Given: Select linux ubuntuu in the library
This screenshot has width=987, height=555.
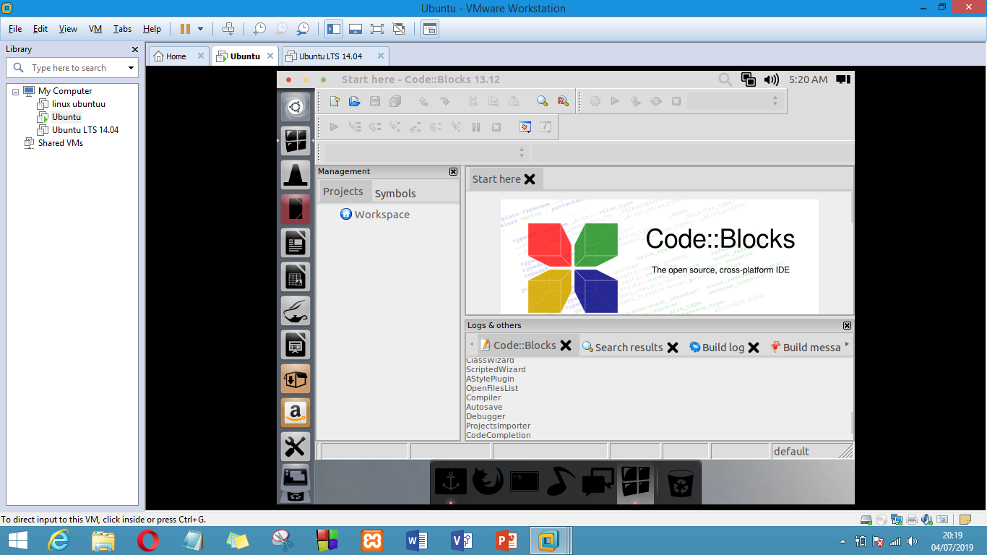Looking at the screenshot, I should tap(78, 104).
